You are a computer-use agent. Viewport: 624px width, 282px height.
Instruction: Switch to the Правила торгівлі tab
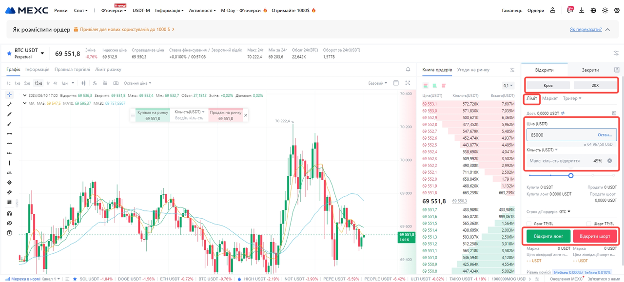pyautogui.click(x=72, y=70)
